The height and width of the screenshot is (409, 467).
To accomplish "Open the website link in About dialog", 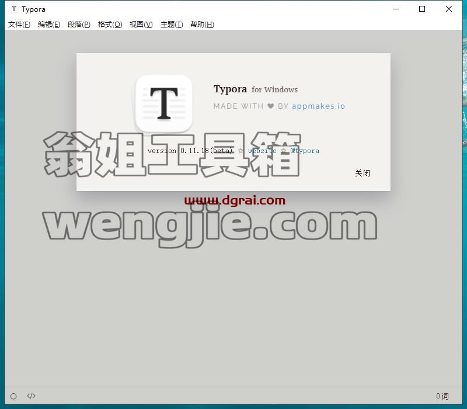I will point(262,151).
